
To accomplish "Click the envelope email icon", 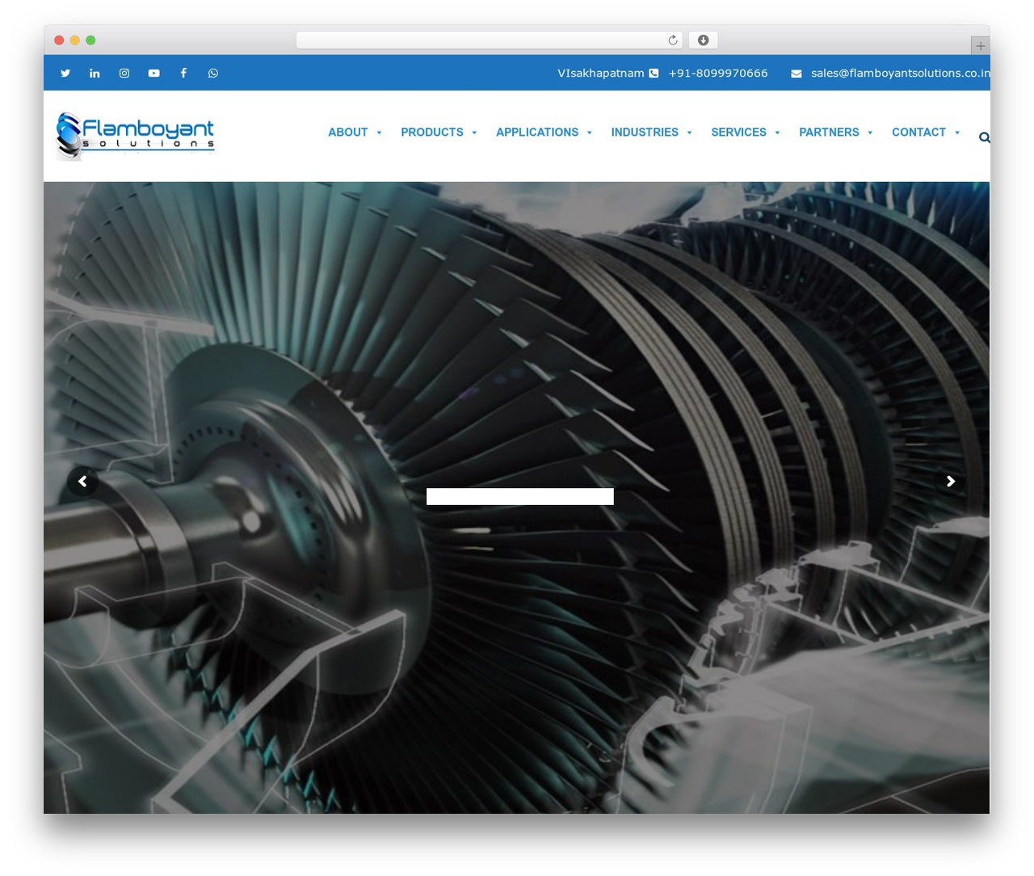I will [x=797, y=74].
